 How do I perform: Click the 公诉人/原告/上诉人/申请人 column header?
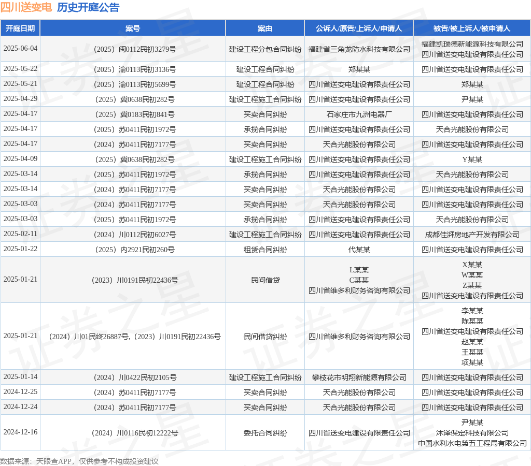(359, 28)
